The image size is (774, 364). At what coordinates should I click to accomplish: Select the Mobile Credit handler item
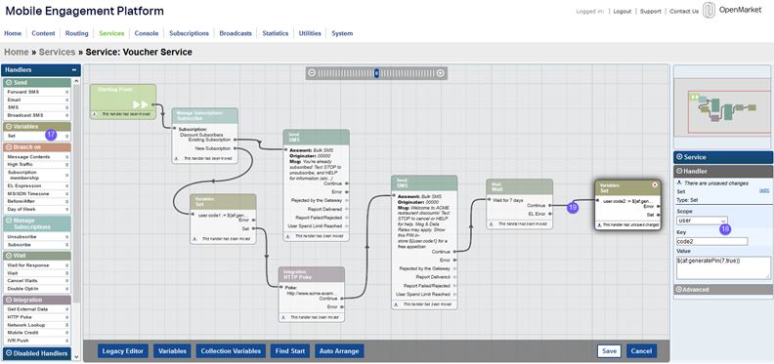click(x=37, y=333)
